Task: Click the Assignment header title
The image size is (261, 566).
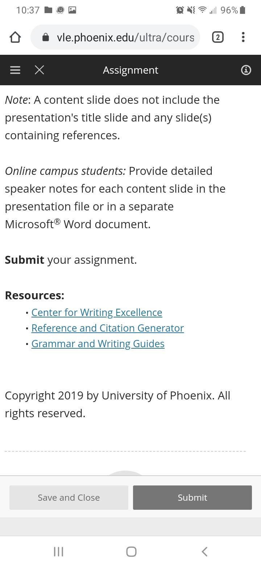Action: coord(130,70)
